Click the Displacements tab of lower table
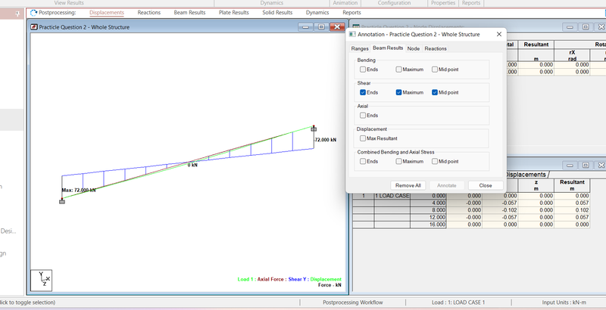Image resolution: width=606 pixels, height=310 pixels. pos(526,175)
